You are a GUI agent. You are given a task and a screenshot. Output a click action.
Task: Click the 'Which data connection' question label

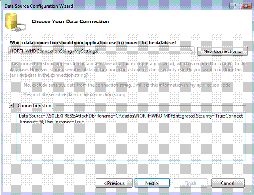click(93, 43)
